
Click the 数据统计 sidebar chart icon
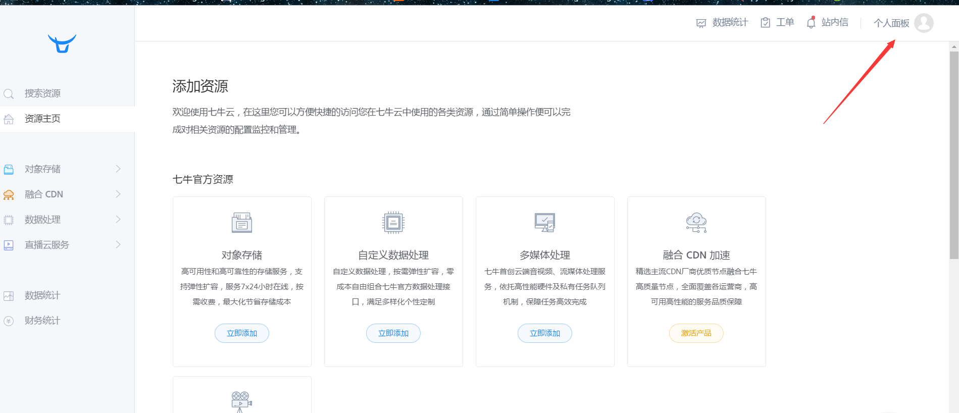(x=9, y=296)
